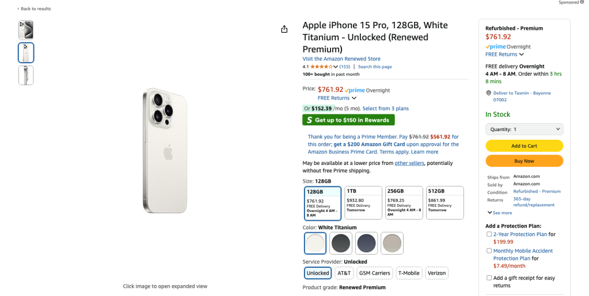The width and height of the screenshot is (589, 296).
Task: Click the star rating icons
Action: [x=321, y=67]
